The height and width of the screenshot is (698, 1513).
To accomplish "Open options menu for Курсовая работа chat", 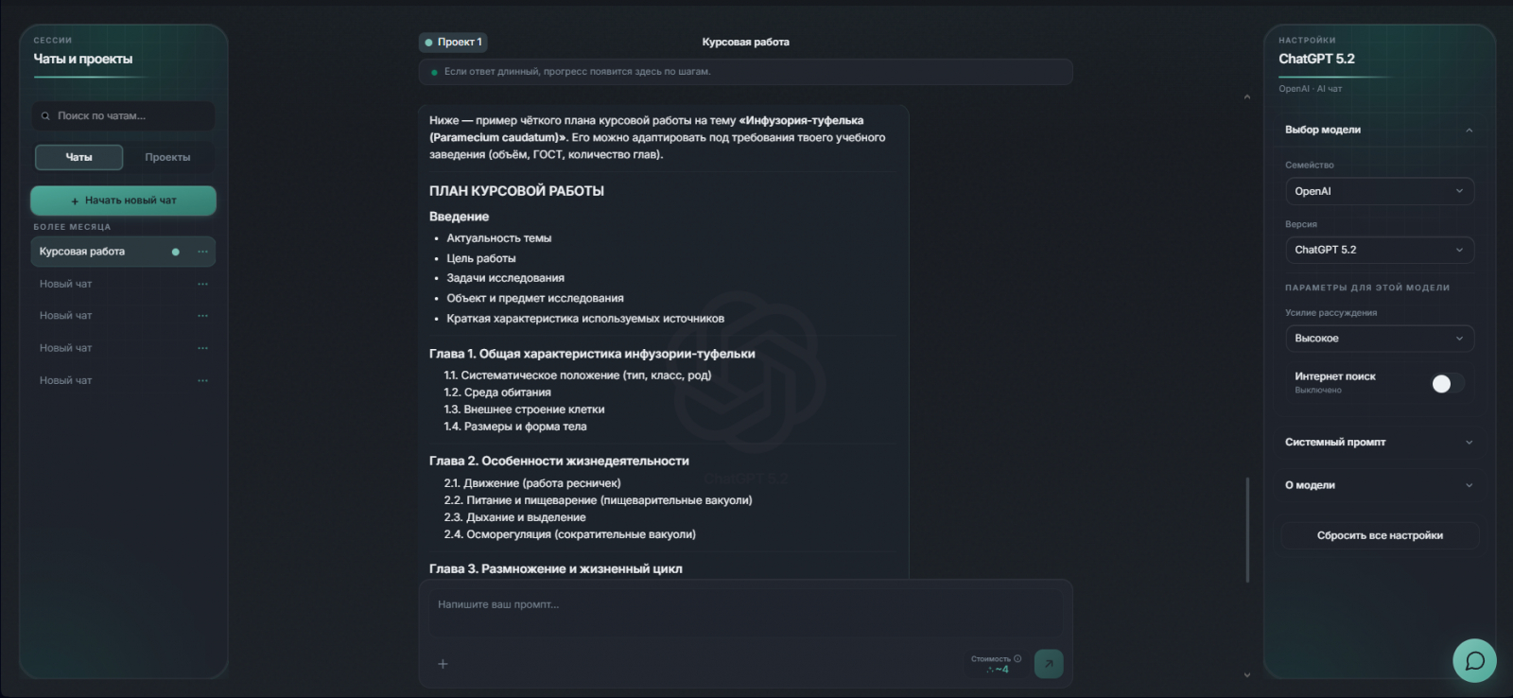I will click(202, 252).
